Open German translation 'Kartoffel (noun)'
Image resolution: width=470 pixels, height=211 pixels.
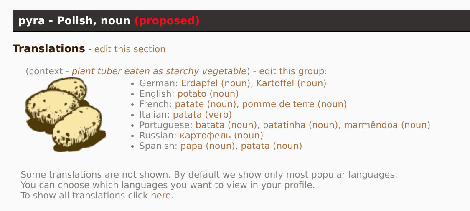coord(291,83)
